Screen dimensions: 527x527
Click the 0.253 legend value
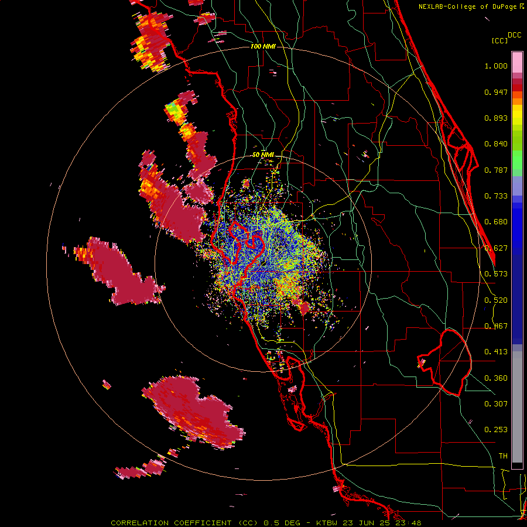(496, 430)
